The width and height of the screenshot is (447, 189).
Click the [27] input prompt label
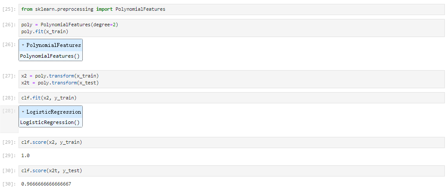point(9,76)
